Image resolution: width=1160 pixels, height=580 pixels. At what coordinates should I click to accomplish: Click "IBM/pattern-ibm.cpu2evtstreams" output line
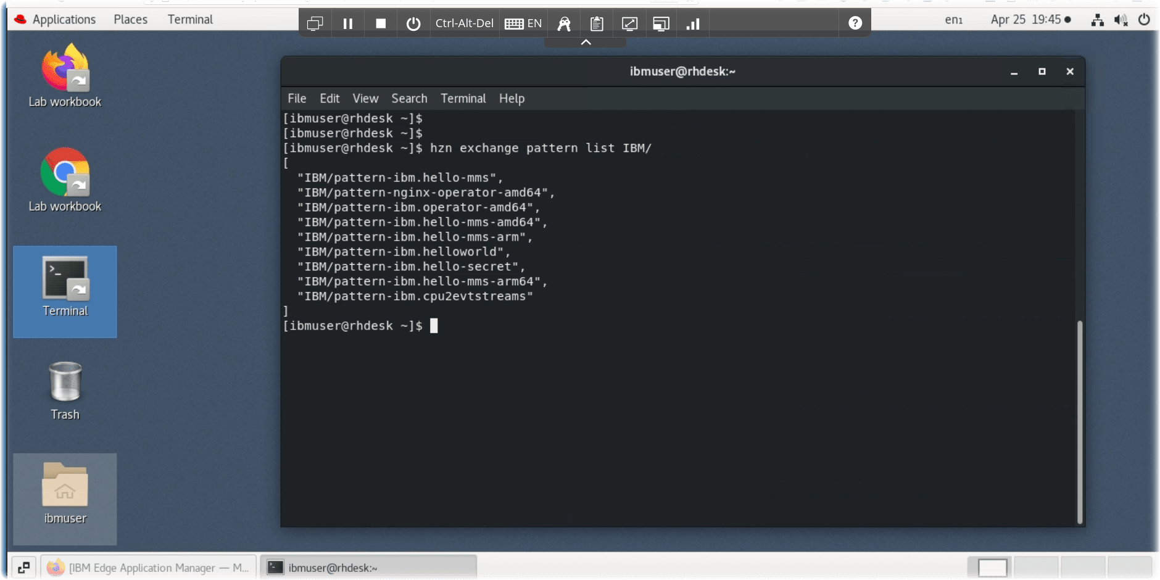pyautogui.click(x=415, y=296)
